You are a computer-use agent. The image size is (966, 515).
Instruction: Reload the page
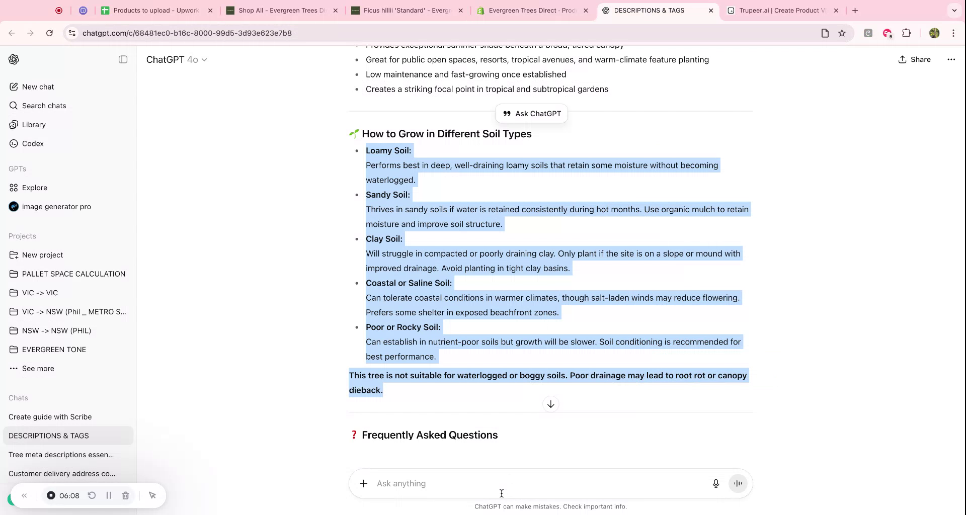click(x=49, y=33)
